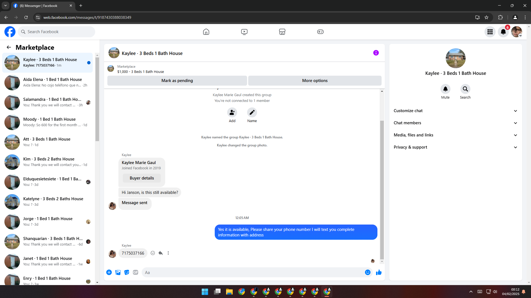This screenshot has height=298, width=531.
Task: Open the Marketplace storefront icon
Action: point(282,32)
